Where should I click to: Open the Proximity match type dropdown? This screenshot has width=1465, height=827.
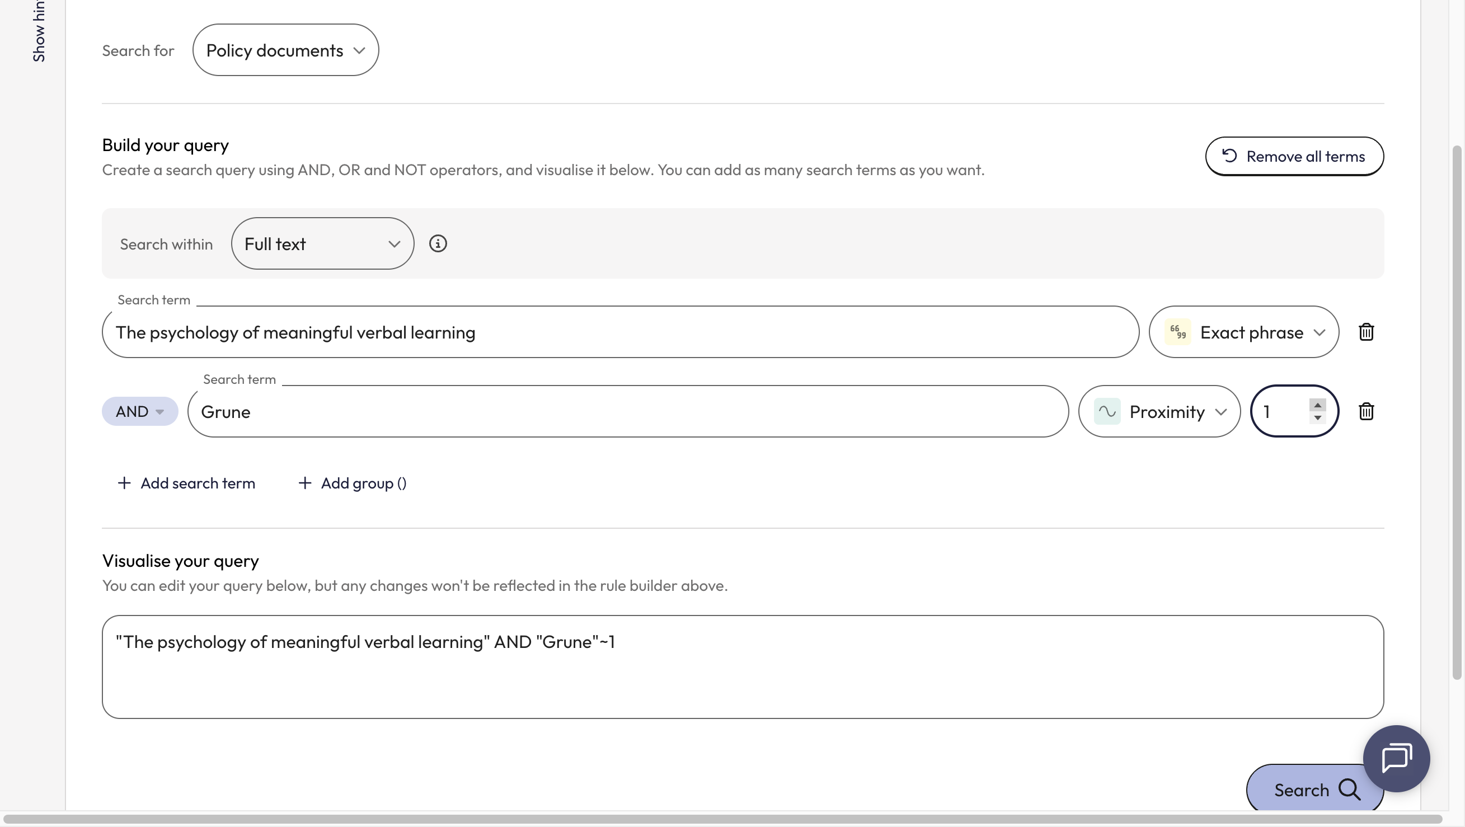1159,411
